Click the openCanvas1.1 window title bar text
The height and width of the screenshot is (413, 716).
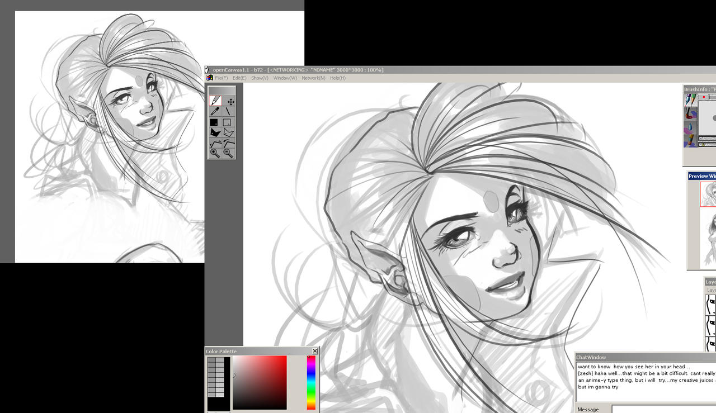tap(298, 70)
